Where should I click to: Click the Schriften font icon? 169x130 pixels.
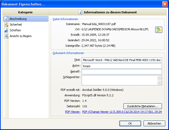[x=6, y=30]
